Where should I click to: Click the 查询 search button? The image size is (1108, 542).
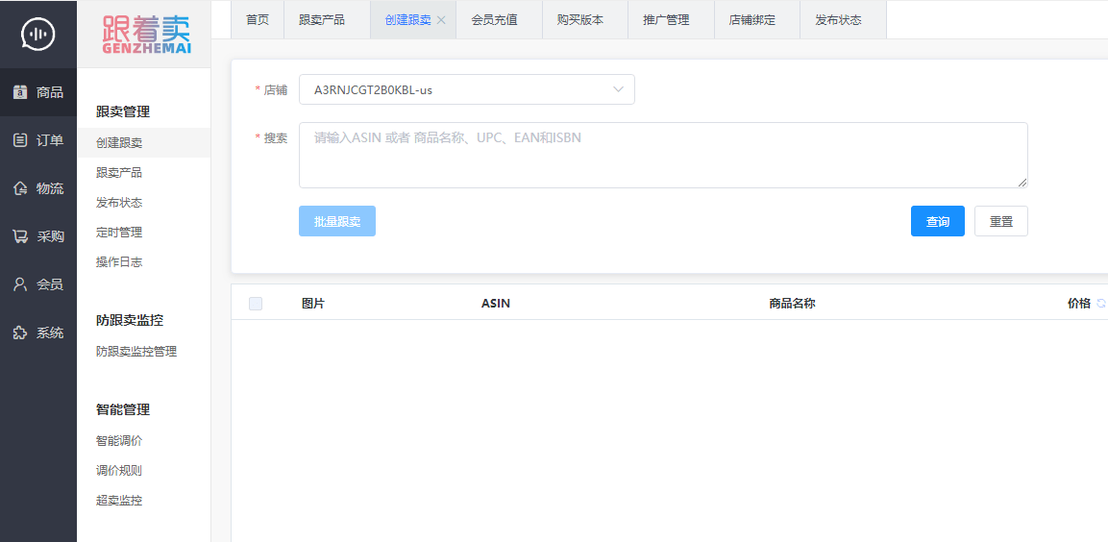pos(937,221)
